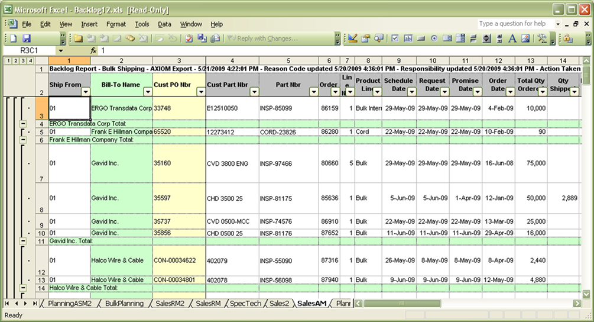Select the Text Box control tool

click(x=408, y=38)
